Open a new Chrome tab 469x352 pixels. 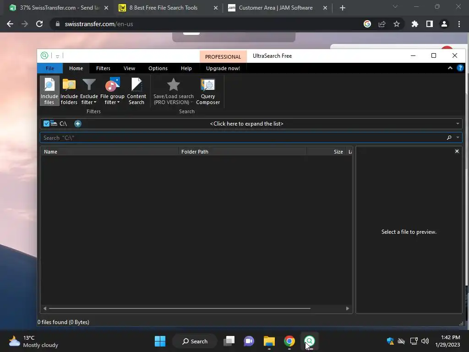[x=343, y=8]
